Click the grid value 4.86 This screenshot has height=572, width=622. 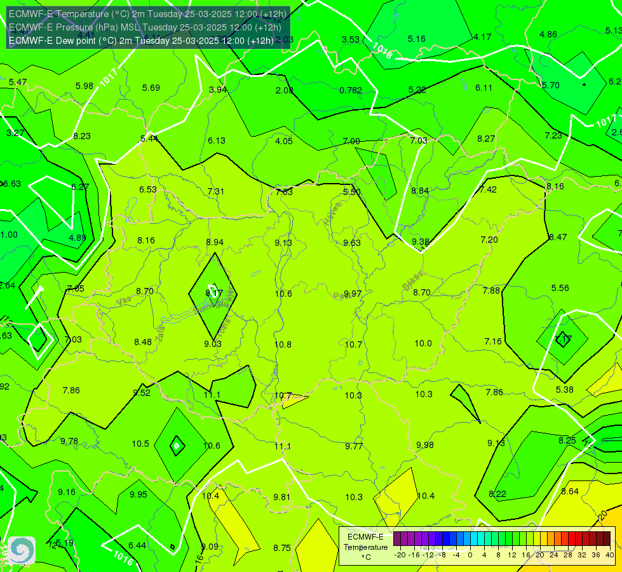548,34
